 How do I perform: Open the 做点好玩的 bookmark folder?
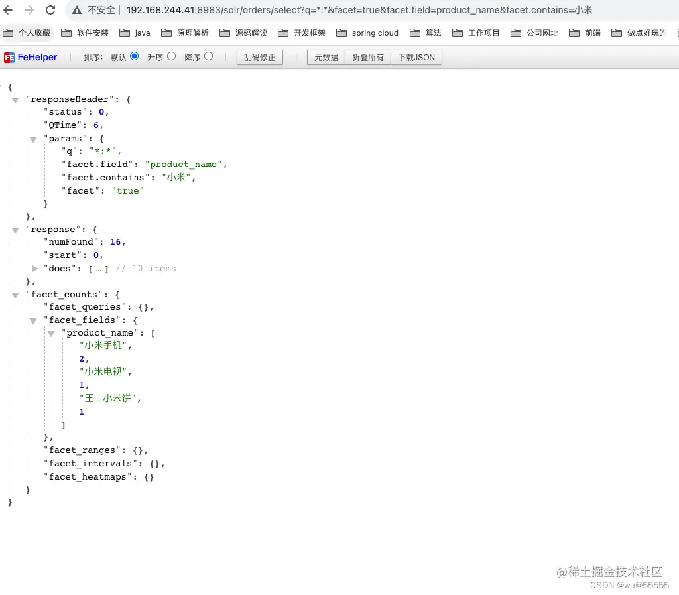click(639, 33)
